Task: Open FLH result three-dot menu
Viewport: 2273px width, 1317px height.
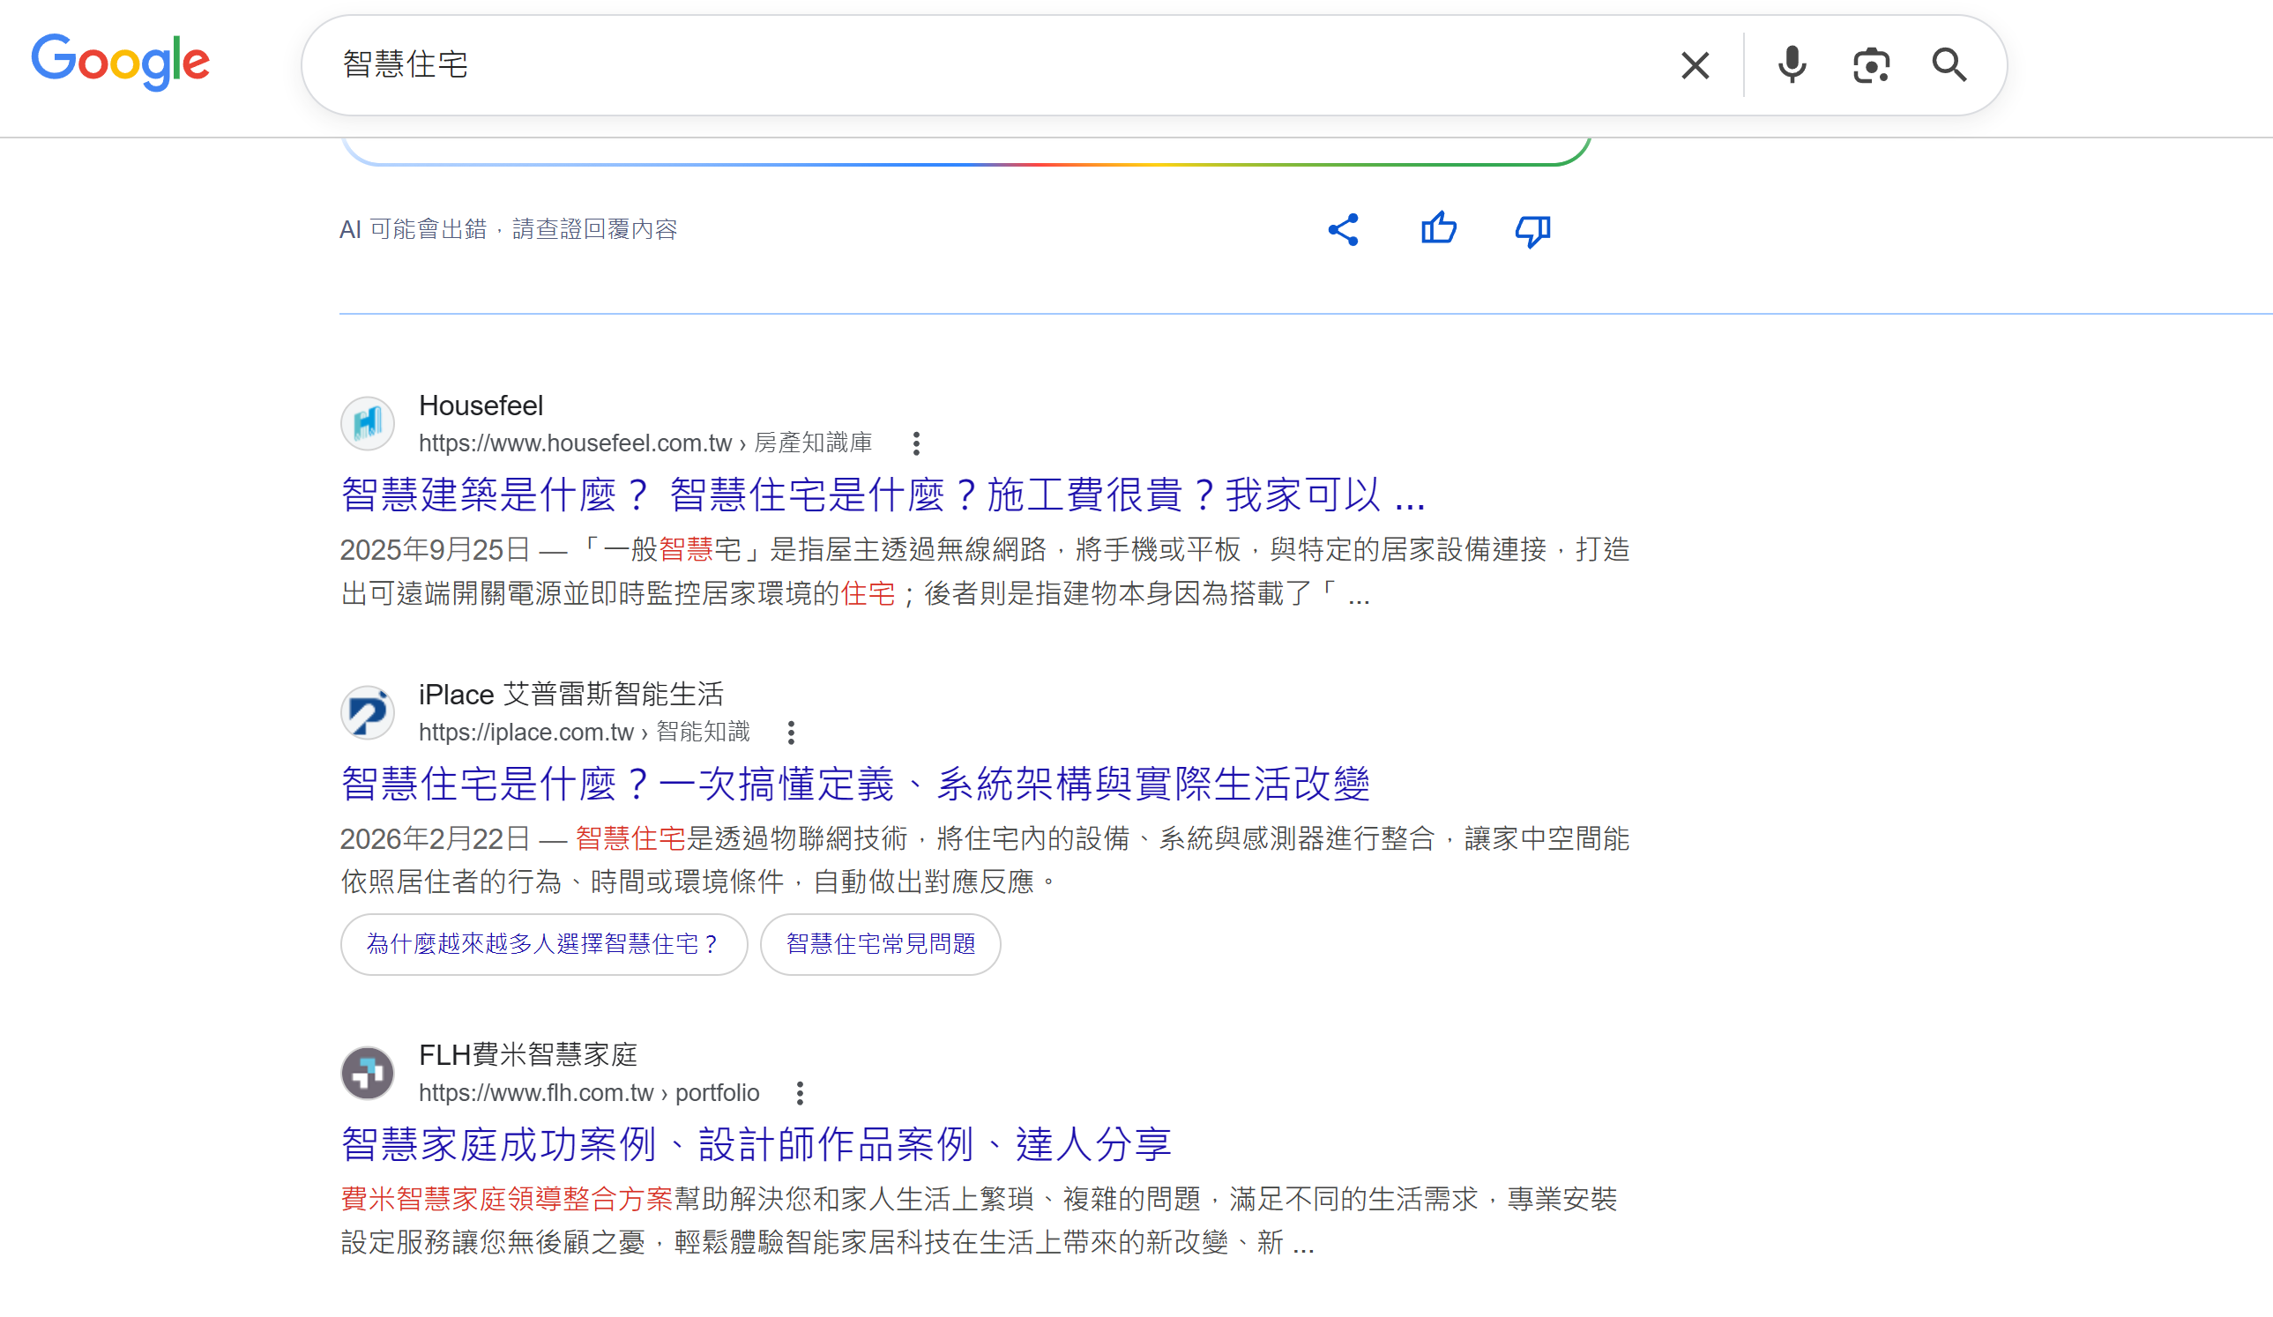Action: pos(799,1093)
